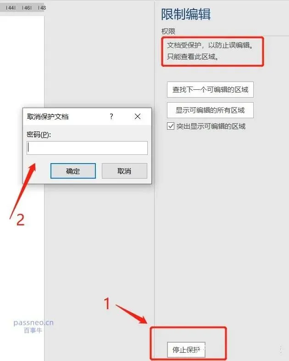Click the passneo.cn watermark text
Screen dimensions: 289x361
coord(33,323)
